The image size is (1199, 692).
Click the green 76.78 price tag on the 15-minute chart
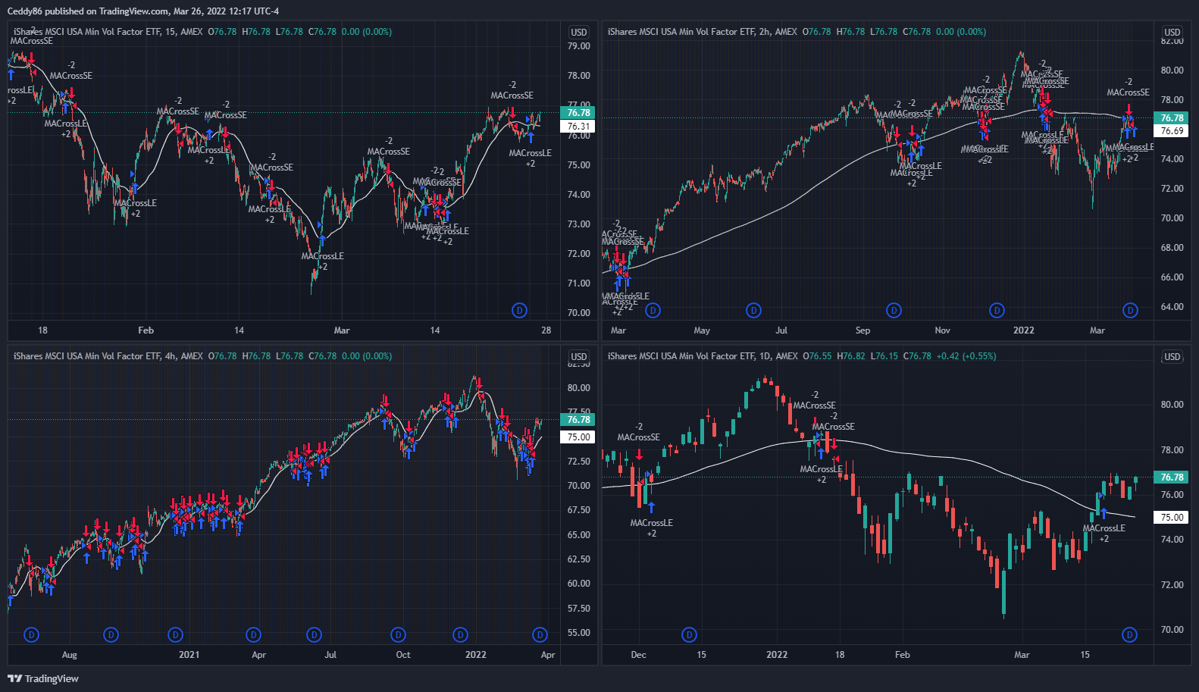tap(578, 112)
